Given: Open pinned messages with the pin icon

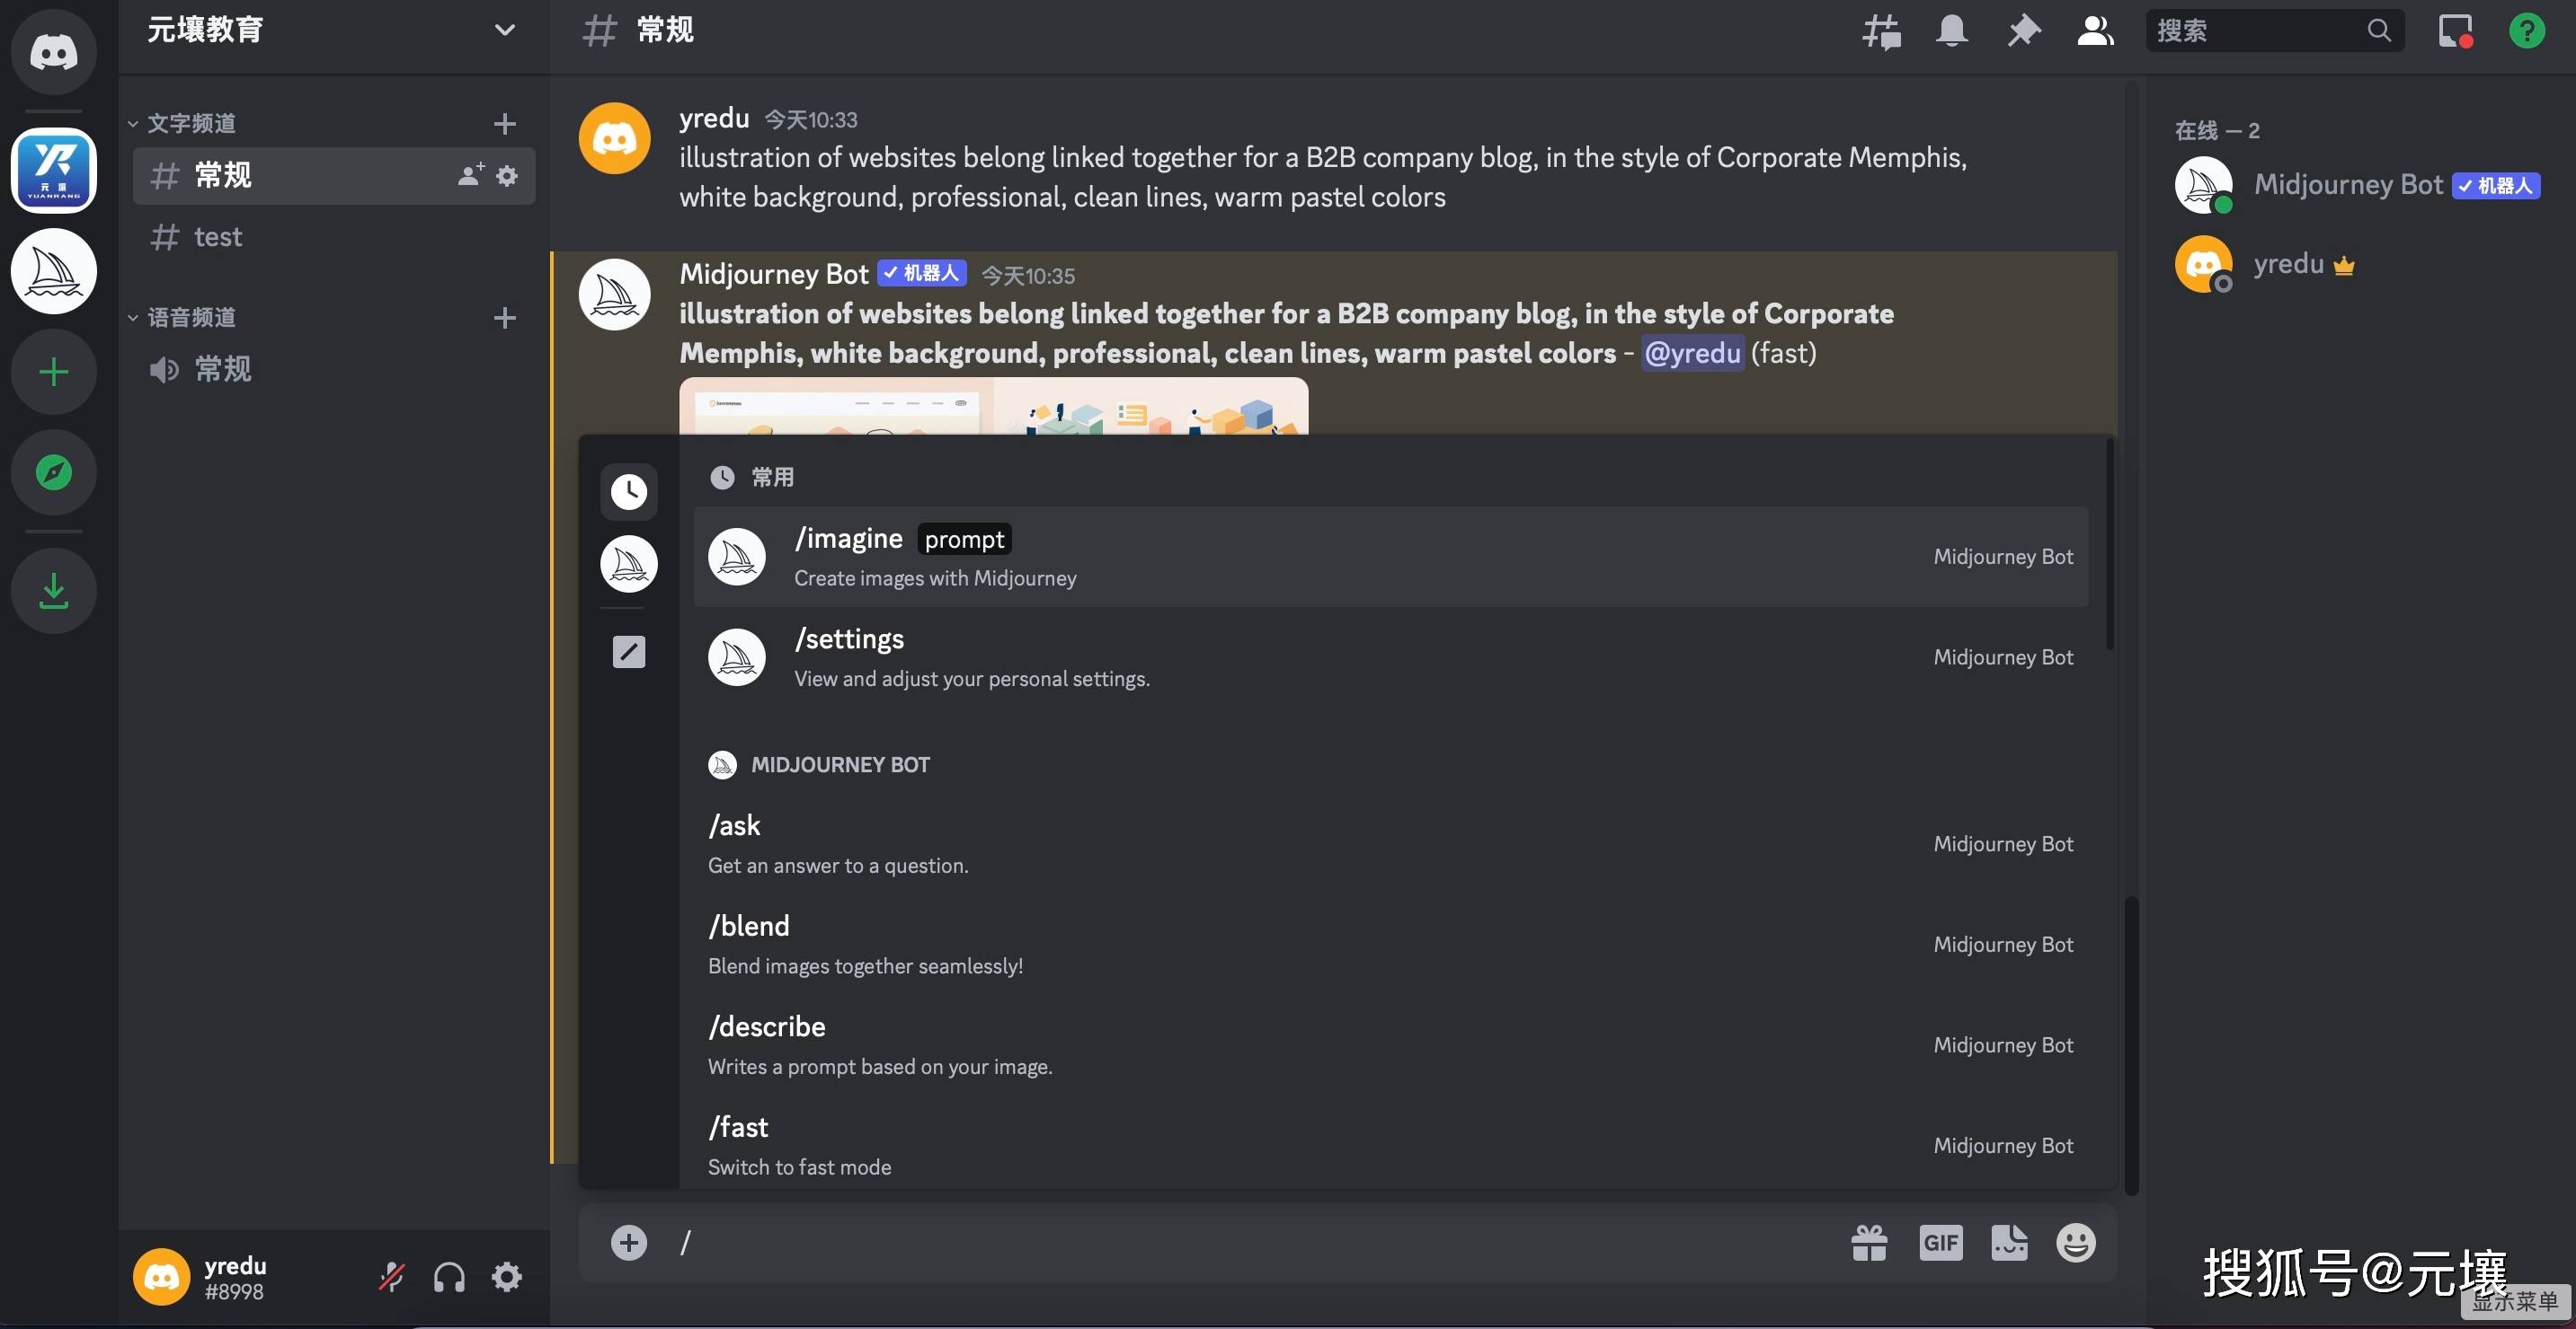Looking at the screenshot, I should pos(2023,31).
